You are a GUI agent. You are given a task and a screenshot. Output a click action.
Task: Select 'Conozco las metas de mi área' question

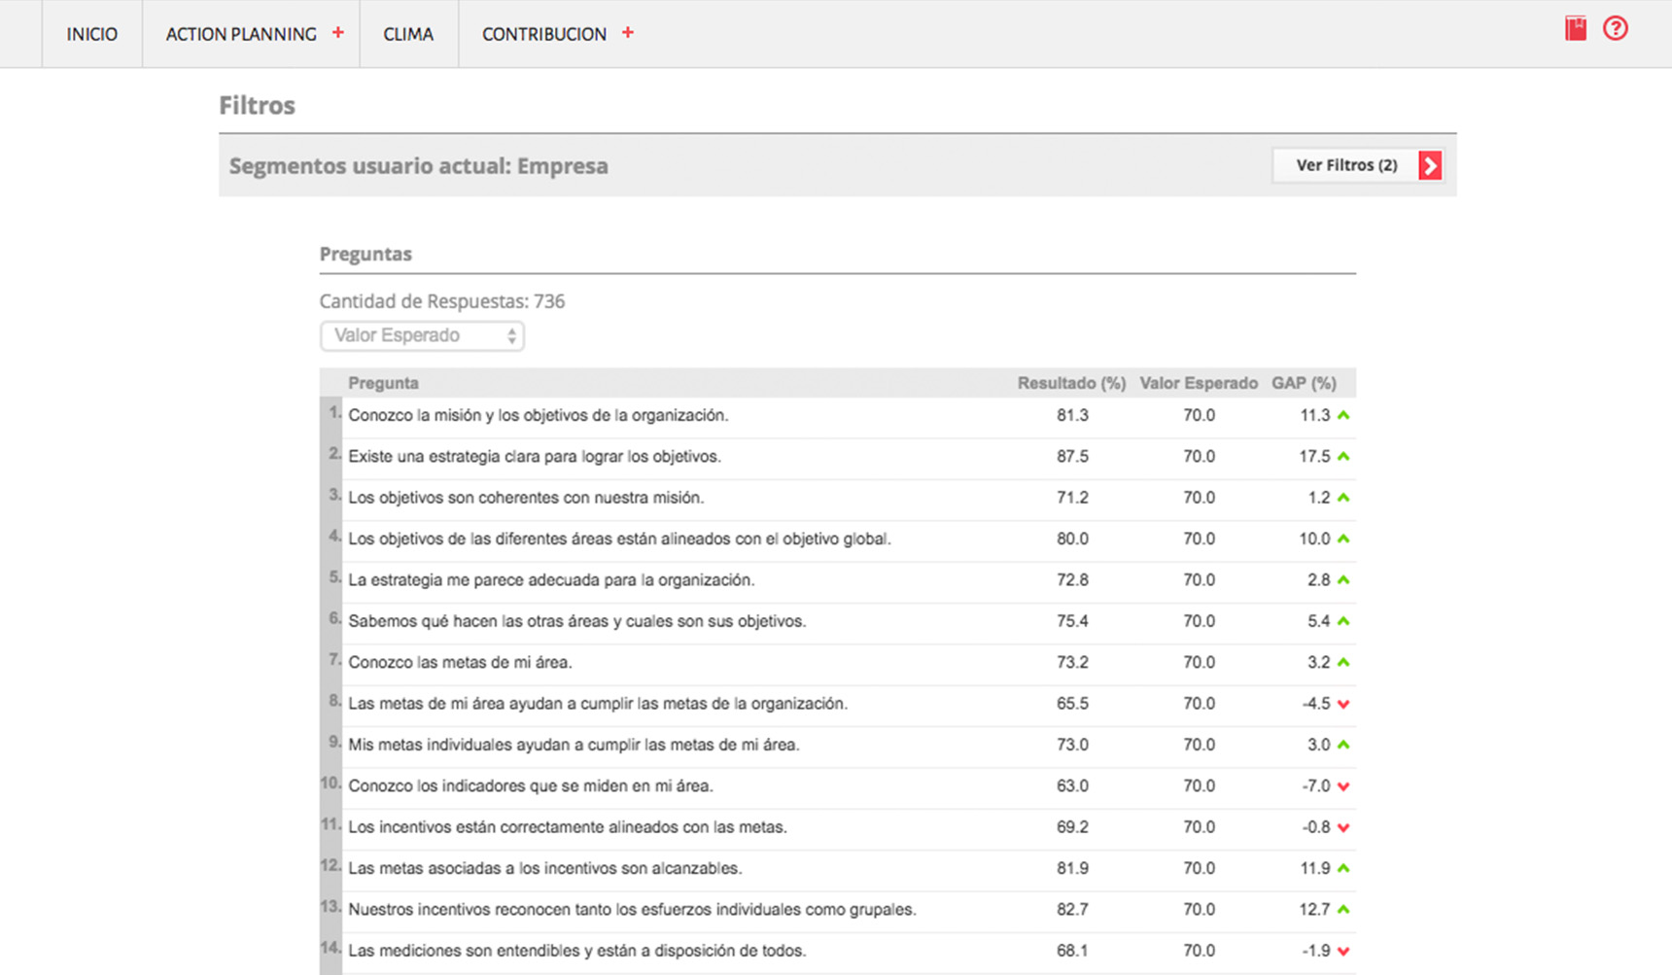point(460,662)
